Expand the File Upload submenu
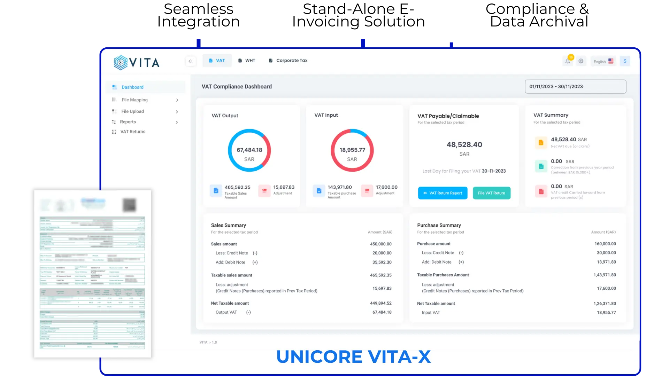669x376 pixels. (177, 111)
